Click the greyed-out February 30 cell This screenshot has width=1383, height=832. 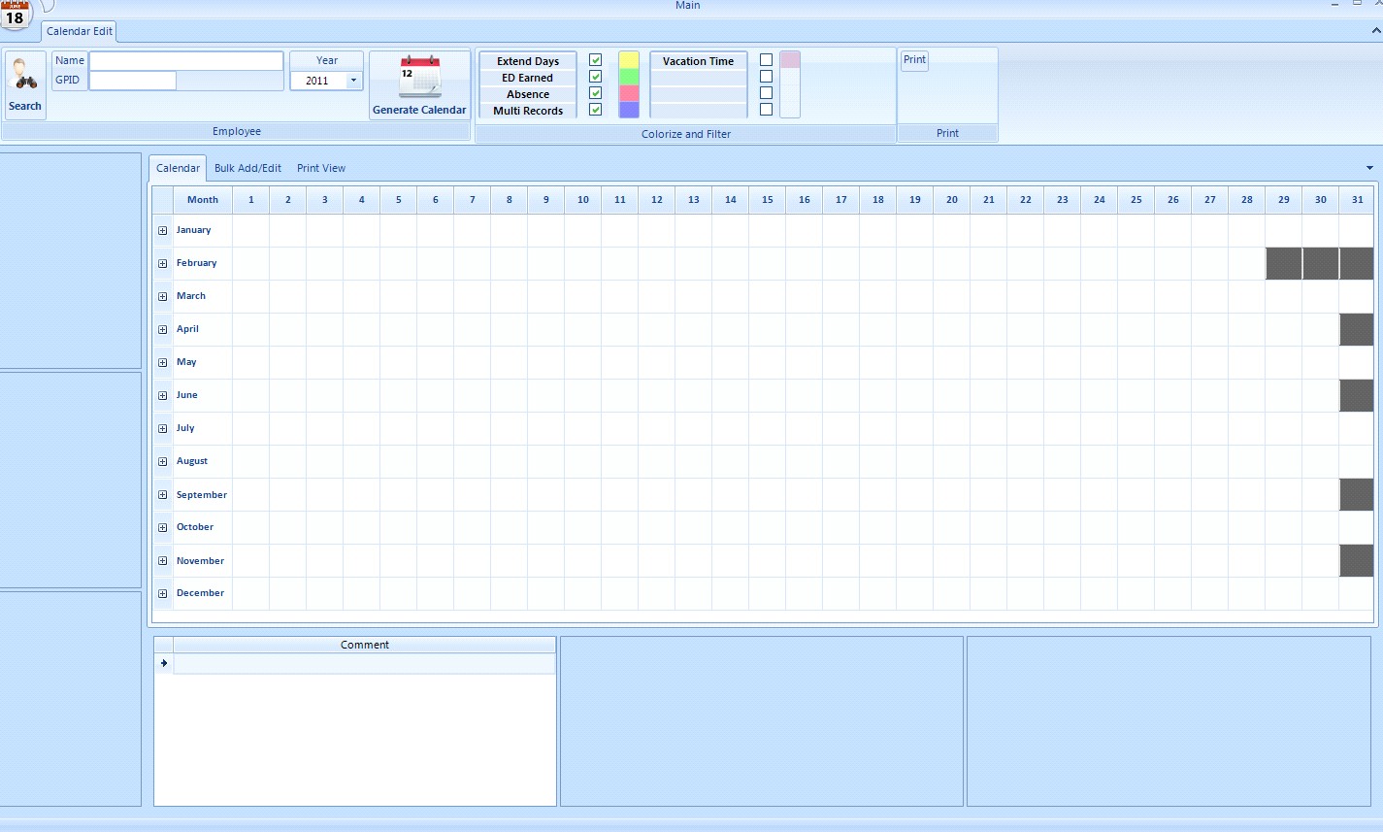1321,264
